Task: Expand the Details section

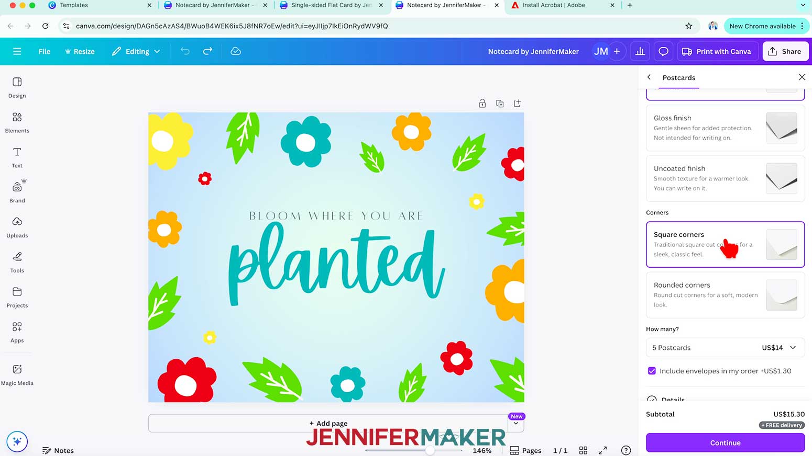Action: click(725, 399)
